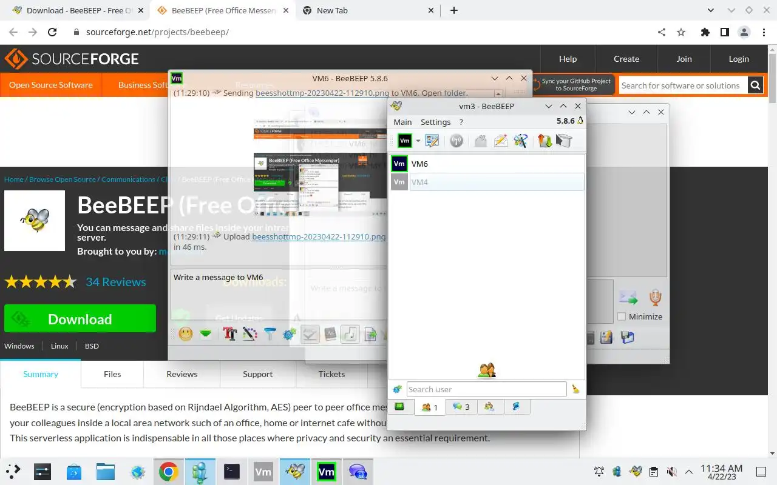Switch to the green screen tab in vm3 bottom bar
Image resolution: width=777 pixels, height=485 pixels.
[400, 407]
